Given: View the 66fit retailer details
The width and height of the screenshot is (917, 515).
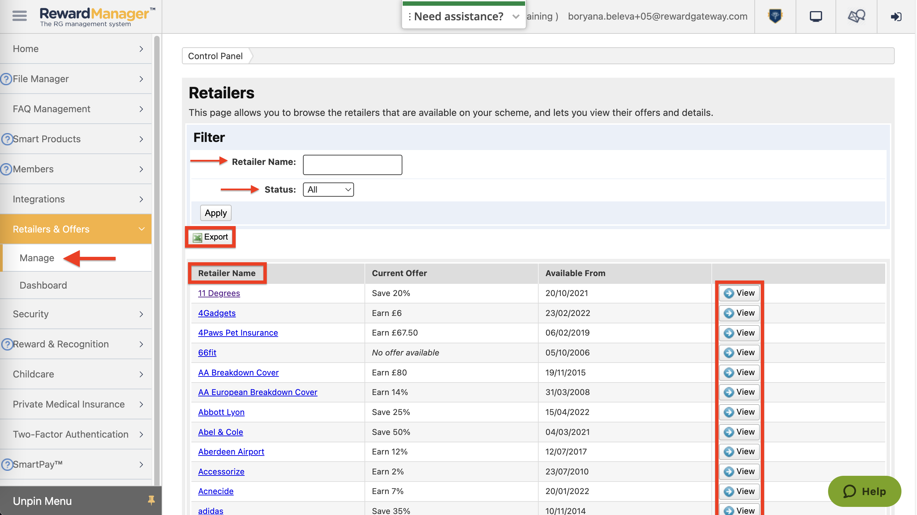Looking at the screenshot, I should click(x=739, y=352).
